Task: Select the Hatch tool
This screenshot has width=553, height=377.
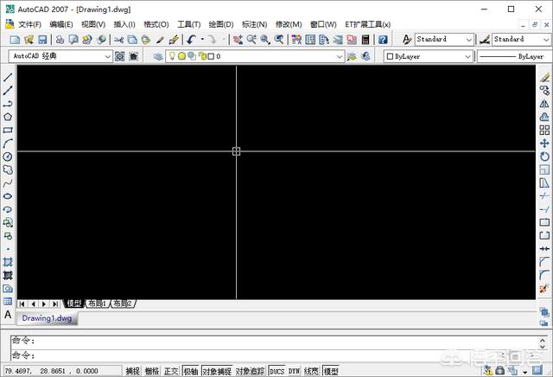Action: tap(8, 262)
